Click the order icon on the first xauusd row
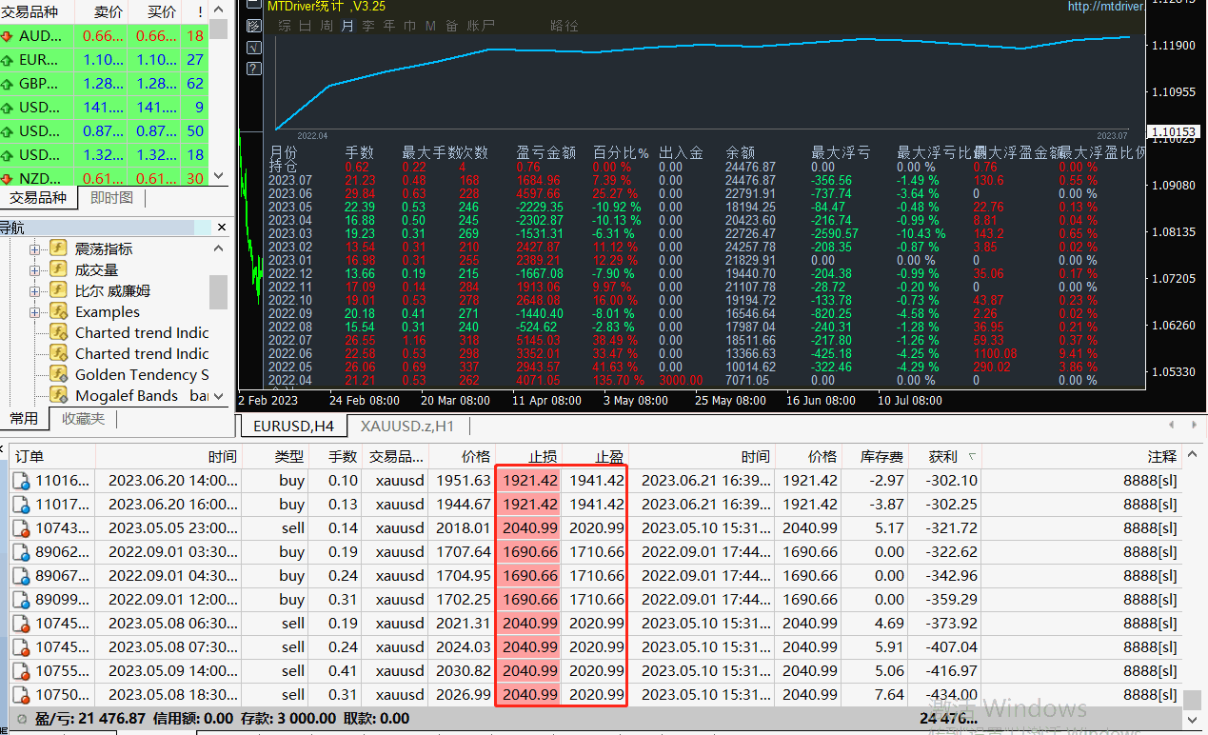This screenshot has height=735, width=1208. [x=21, y=480]
